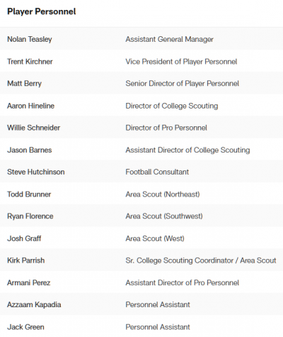Select Jack Green's name
Screen dimensions: 283x337
click(25, 327)
